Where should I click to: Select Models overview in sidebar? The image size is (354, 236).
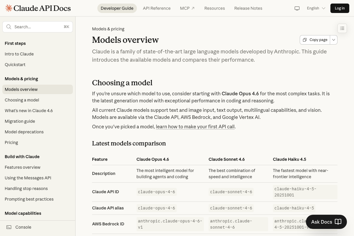point(37,89)
